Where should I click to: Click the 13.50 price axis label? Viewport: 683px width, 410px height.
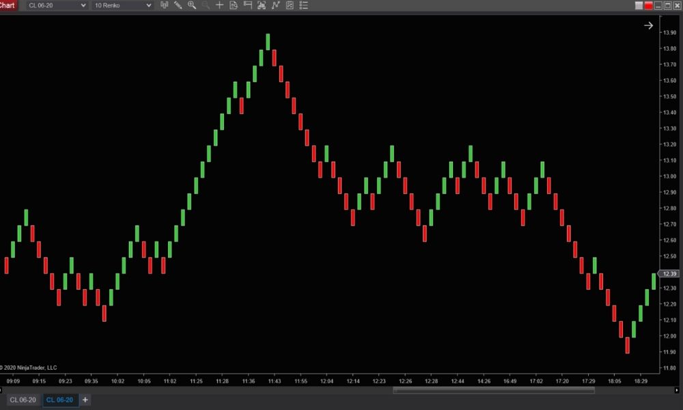point(669,97)
